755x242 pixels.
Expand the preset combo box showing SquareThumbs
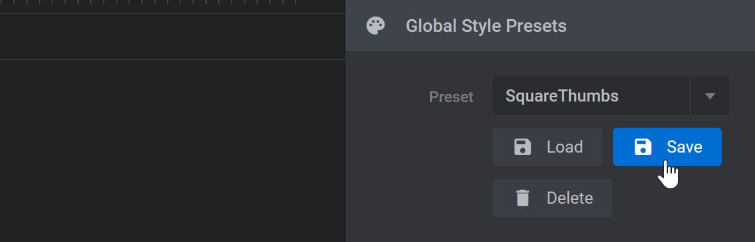[x=610, y=96]
